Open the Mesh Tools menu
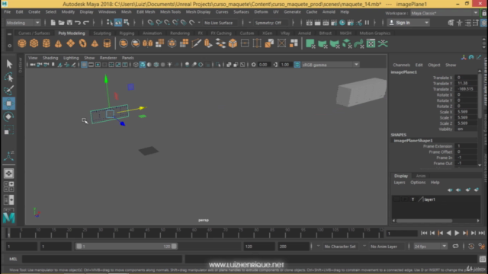Viewport: 488px width, 274px height. point(170,12)
